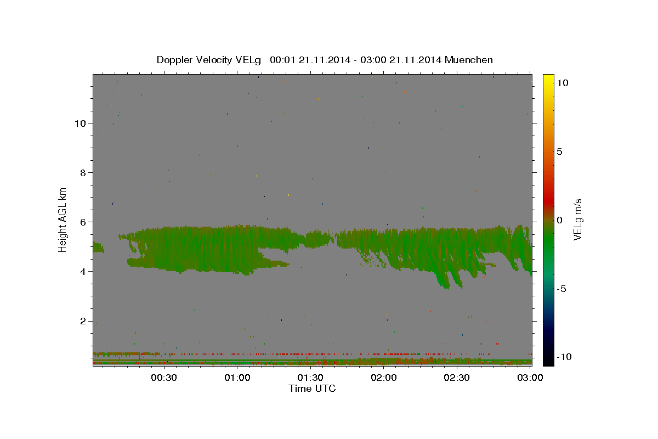Click the height axis value 4
Image resolution: width=658 pixels, height=439 pixels.
(83, 272)
